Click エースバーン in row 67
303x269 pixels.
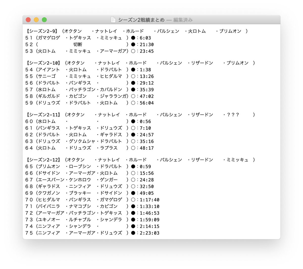click(x=51, y=180)
